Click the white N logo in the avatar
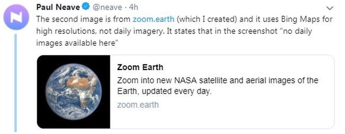The width and height of the screenshot is (345, 134). click(x=16, y=17)
